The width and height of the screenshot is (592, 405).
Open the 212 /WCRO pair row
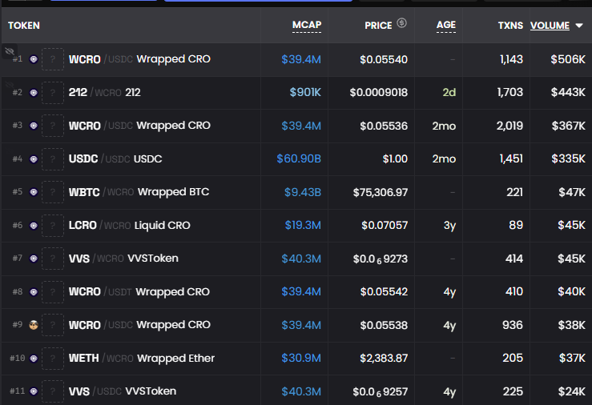(x=105, y=92)
